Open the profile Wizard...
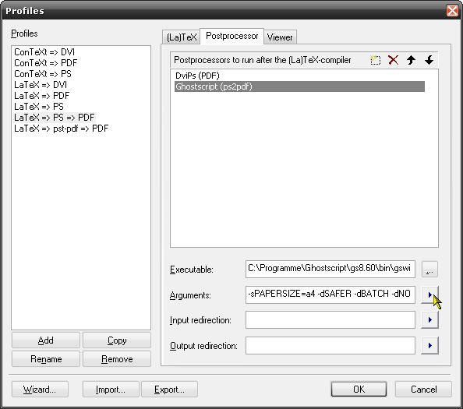 point(40,390)
